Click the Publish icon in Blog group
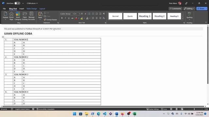This screenshot has width=209, height=117. 6,16
